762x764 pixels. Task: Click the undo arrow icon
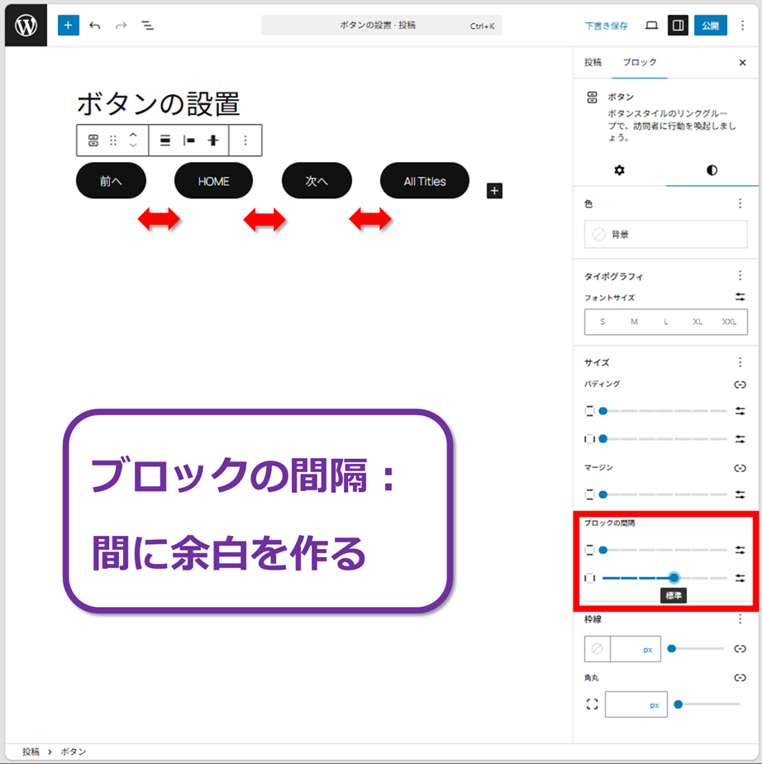[x=95, y=26]
